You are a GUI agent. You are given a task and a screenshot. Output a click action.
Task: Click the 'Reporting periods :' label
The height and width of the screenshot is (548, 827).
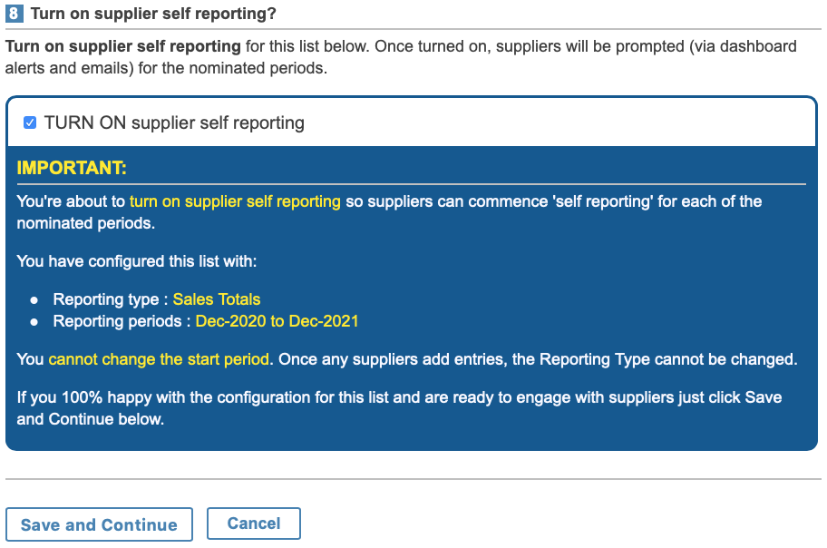pos(122,321)
